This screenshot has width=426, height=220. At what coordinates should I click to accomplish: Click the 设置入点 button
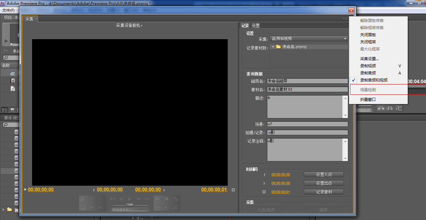324,174
